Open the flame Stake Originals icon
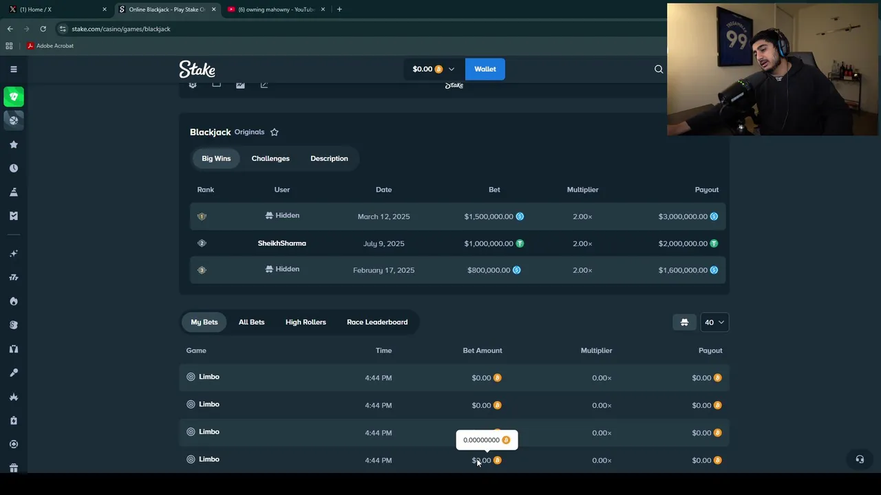881x495 pixels. coord(13,301)
